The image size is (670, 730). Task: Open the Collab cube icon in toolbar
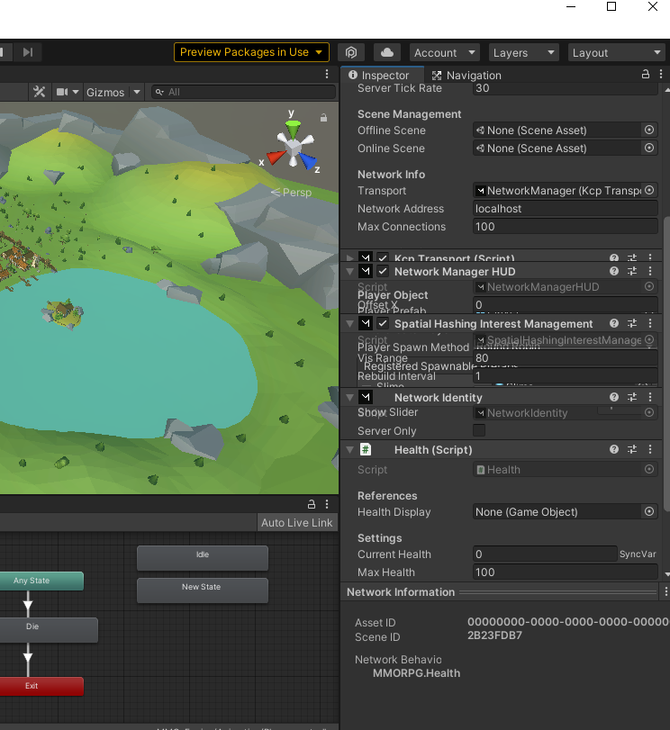click(x=351, y=52)
